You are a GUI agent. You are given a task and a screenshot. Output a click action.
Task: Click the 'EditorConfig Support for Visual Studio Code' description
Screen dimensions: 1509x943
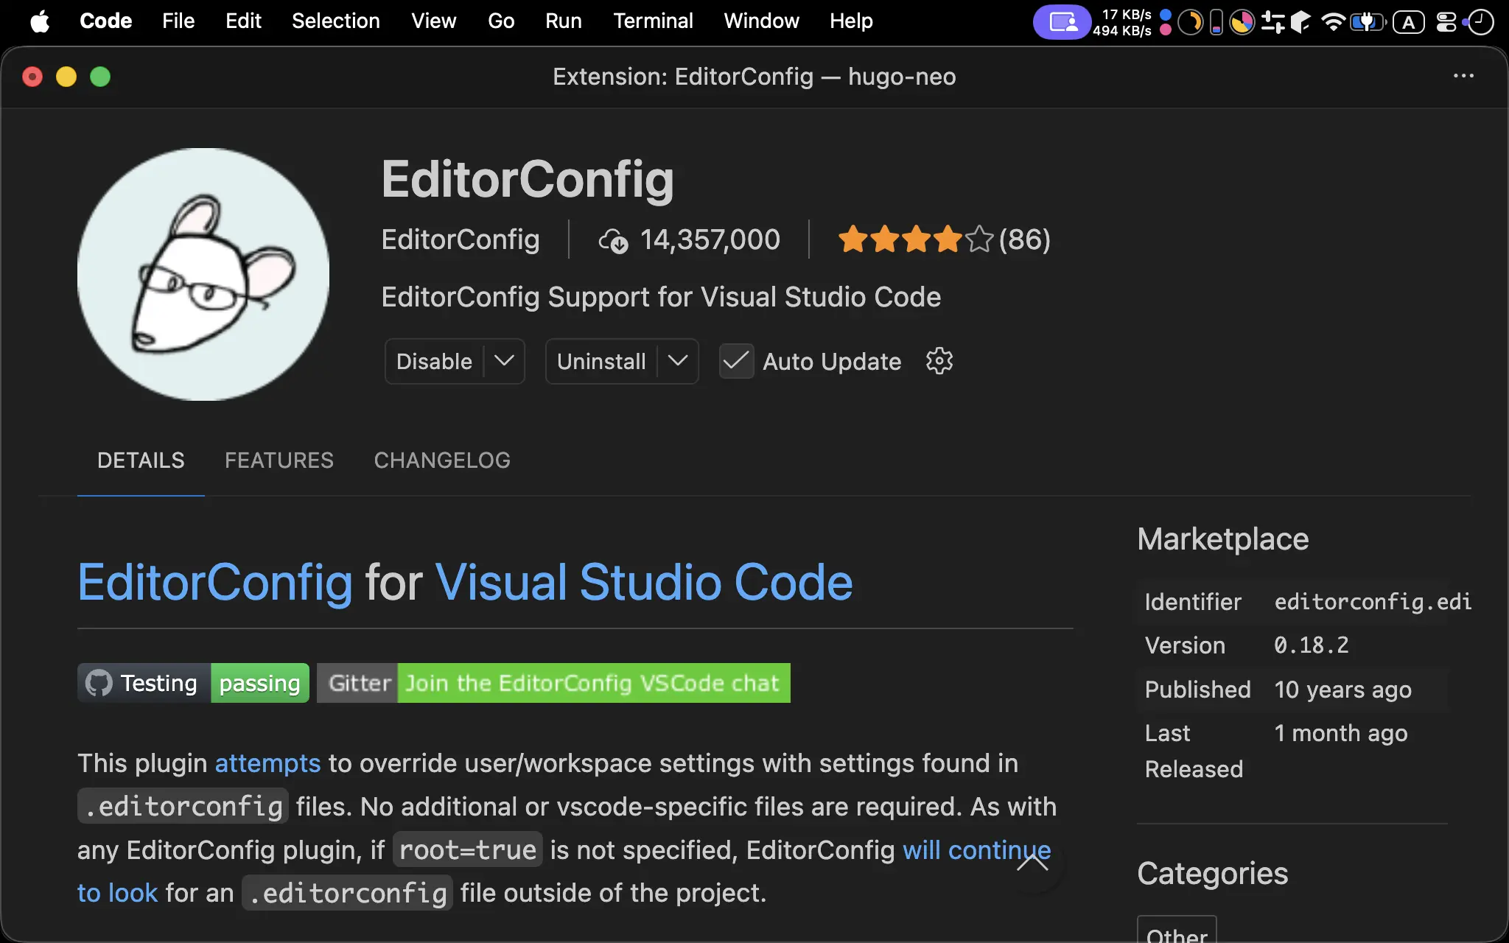(661, 297)
